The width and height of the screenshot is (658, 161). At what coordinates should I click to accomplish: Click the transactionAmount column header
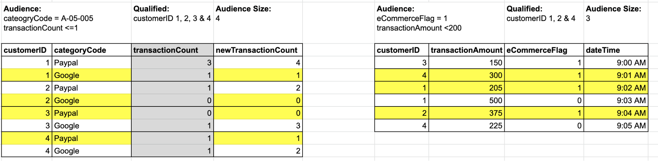click(x=466, y=50)
